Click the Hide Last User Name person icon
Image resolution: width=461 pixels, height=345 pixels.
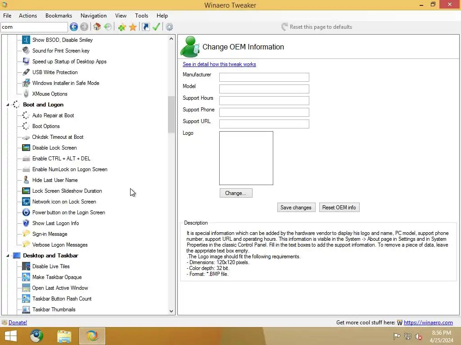click(x=26, y=180)
